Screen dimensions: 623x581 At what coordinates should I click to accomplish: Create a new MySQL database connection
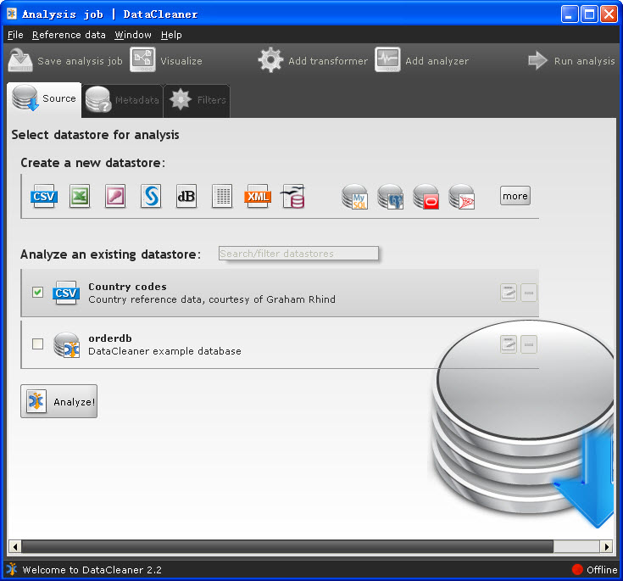coord(354,197)
